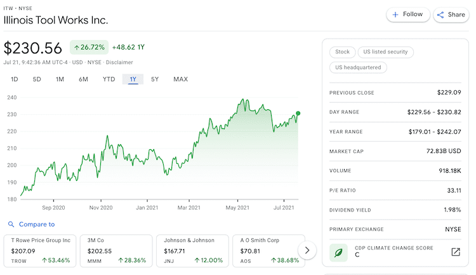Click the Dividend Yield value 1.98%
476x275 pixels.
453,210
